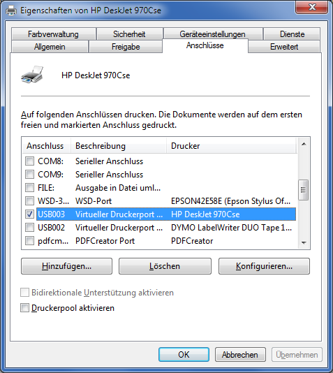Check the FILE: port checkbox
The image size is (333, 373).
pyautogui.click(x=29, y=188)
